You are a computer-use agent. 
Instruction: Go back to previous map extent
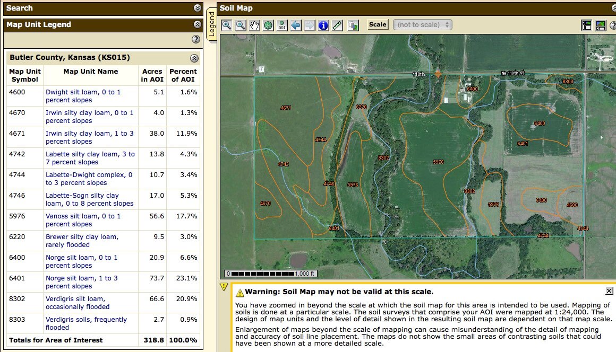tap(296, 25)
